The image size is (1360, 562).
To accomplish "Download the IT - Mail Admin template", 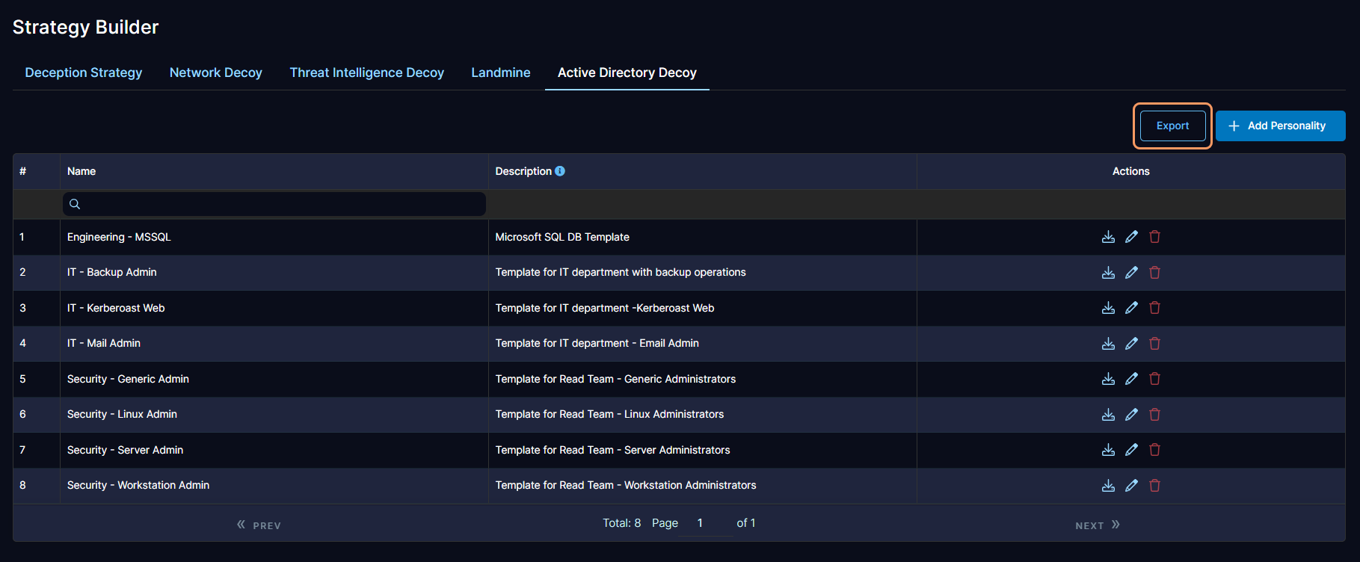I will [1108, 344].
